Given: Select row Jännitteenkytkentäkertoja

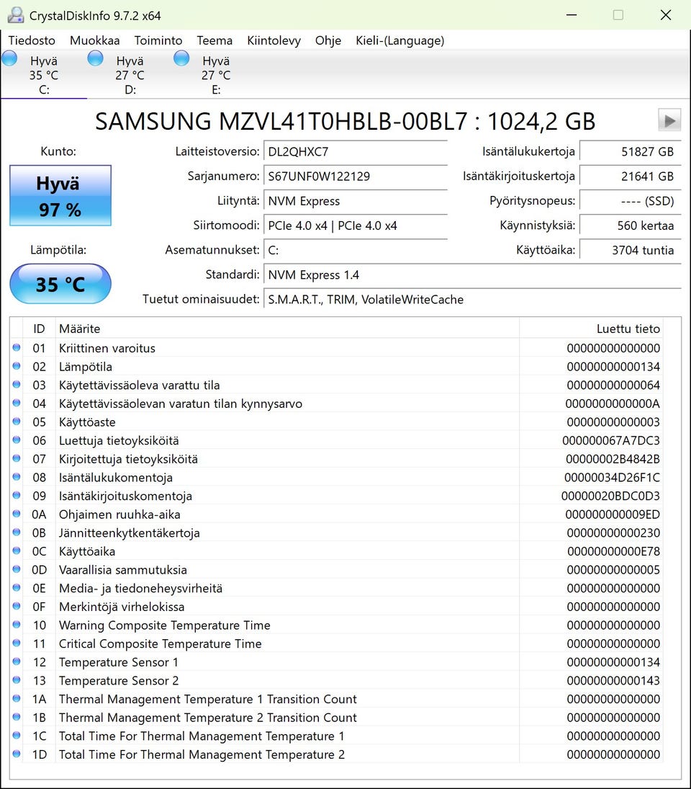Looking at the screenshot, I should click(x=337, y=533).
